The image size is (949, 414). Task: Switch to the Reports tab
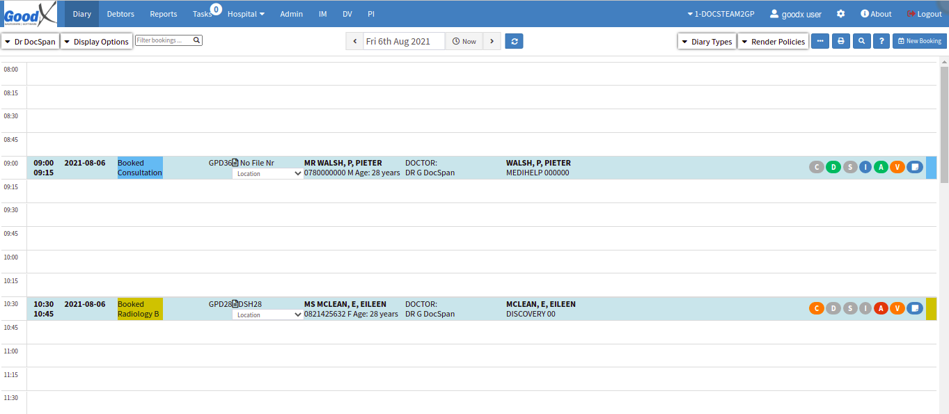(164, 14)
